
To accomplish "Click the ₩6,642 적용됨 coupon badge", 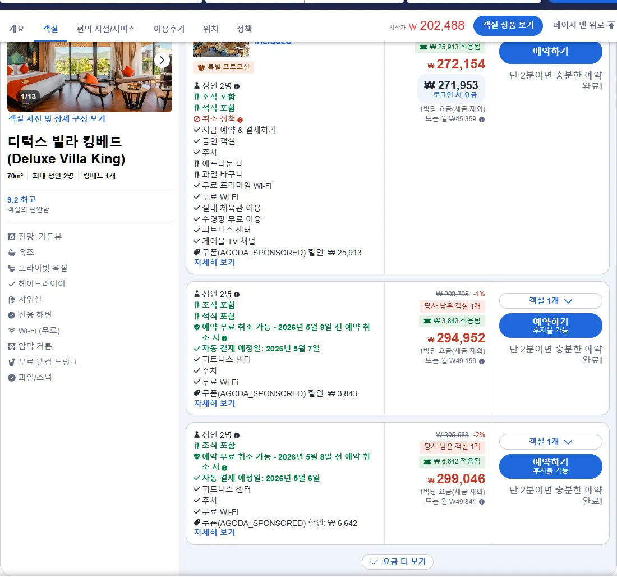I will tap(452, 461).
